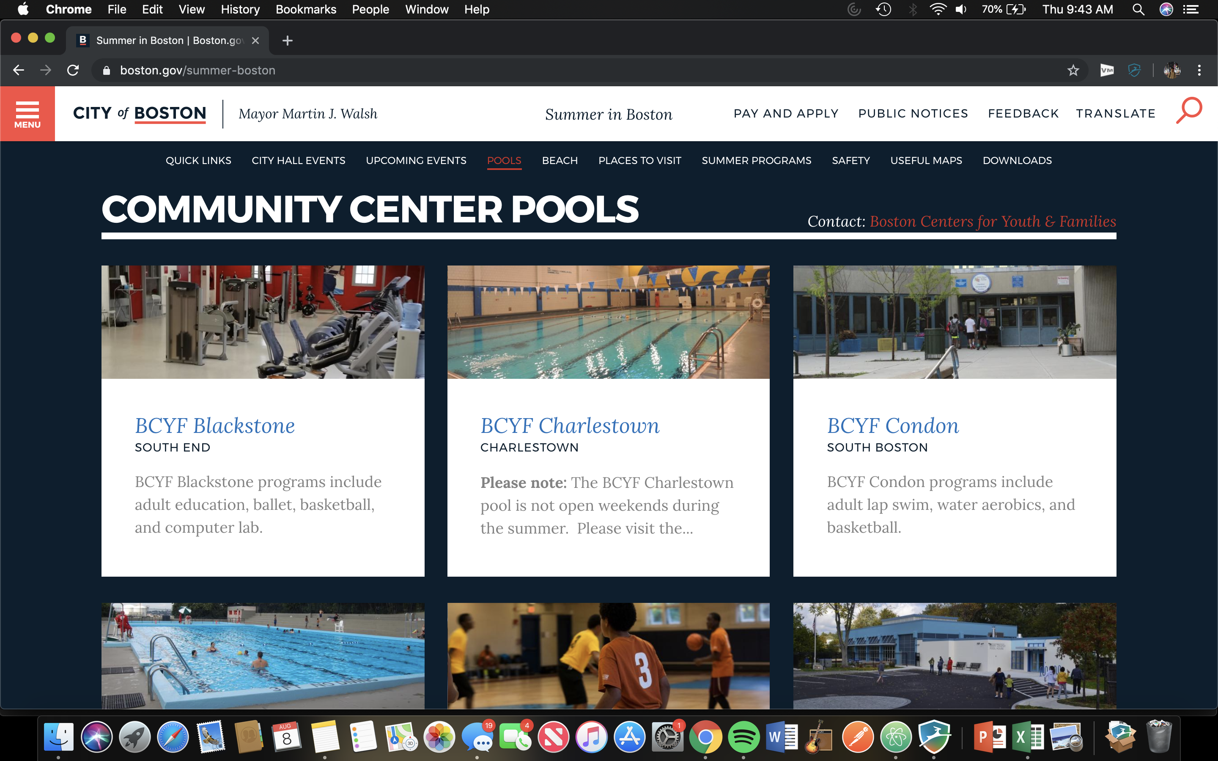The height and width of the screenshot is (761, 1218).
Task: Click the macOS Spotlight search icon
Action: [x=1138, y=10]
